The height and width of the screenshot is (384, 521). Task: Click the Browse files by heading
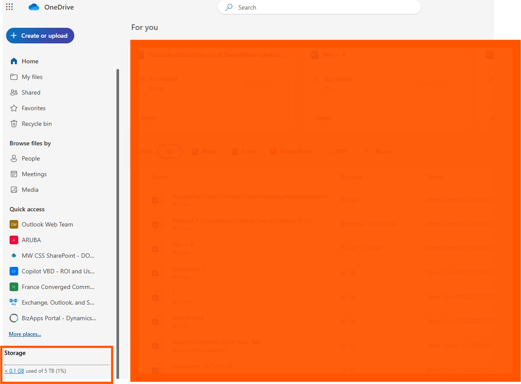(30, 143)
